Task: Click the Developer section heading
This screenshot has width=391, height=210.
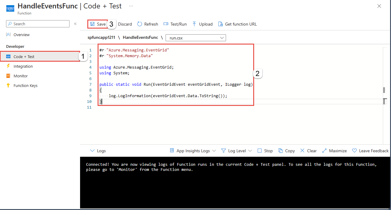Action: click(x=15, y=46)
